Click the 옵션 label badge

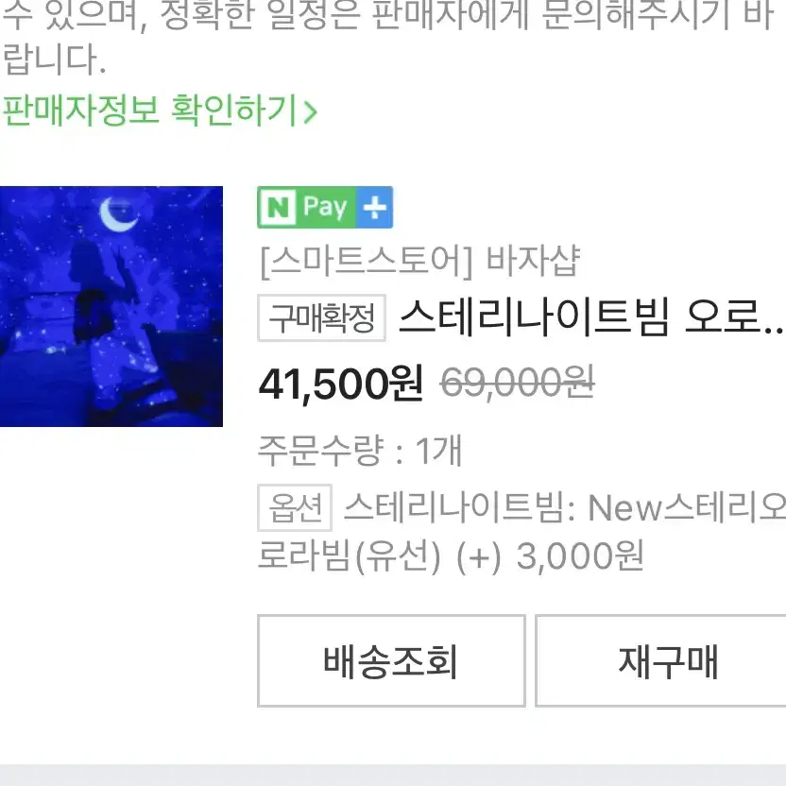tap(295, 507)
